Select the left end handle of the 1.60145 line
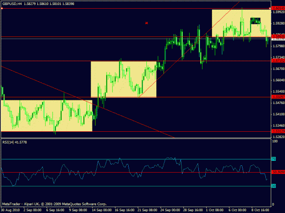The image size is (285, 213). coord(2,8)
